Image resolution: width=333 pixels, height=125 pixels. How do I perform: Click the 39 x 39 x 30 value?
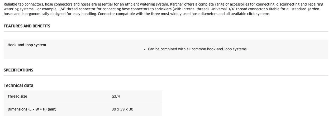click(x=122, y=109)
